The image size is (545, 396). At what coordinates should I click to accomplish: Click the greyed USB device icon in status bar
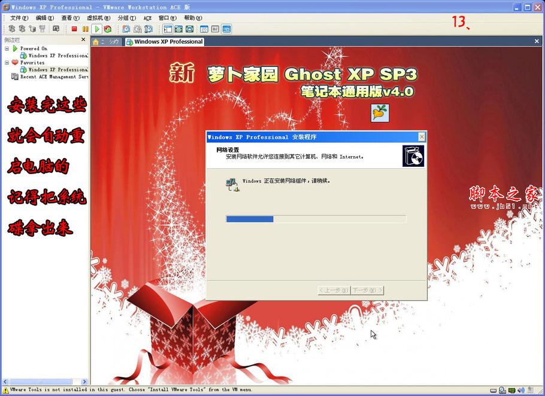(x=531, y=391)
